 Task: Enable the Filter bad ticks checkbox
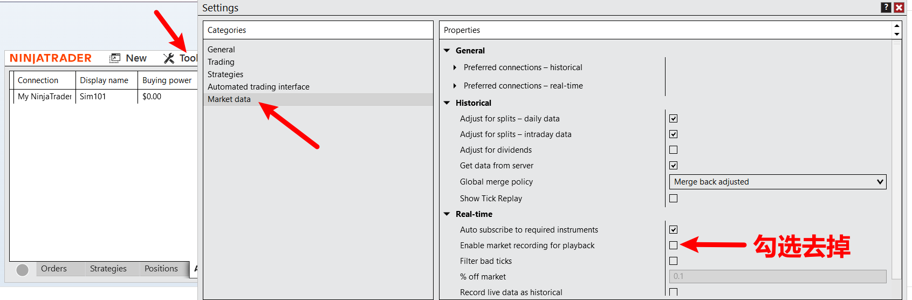(x=673, y=261)
